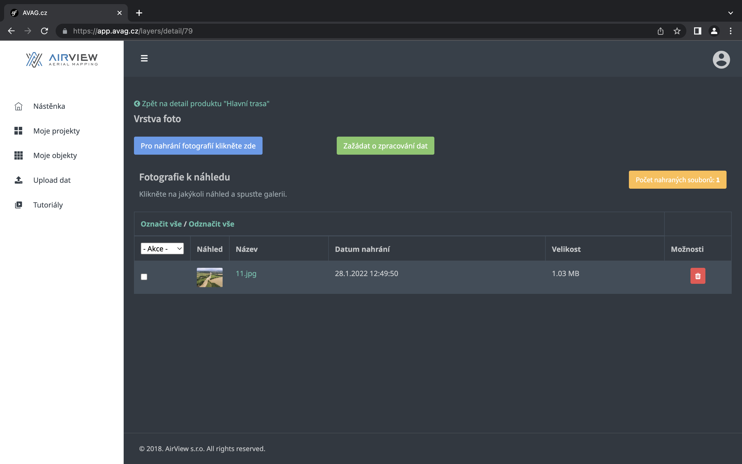Open the Akce dropdown

coord(162,248)
